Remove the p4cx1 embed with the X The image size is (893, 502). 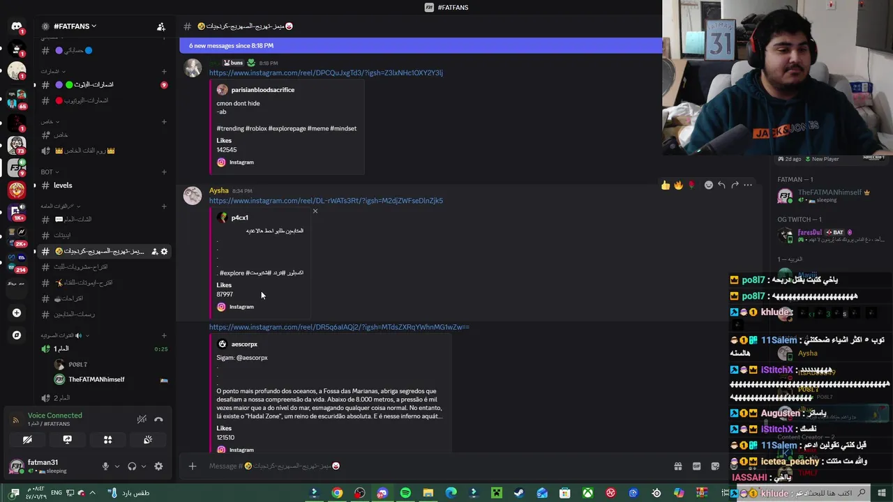point(315,211)
